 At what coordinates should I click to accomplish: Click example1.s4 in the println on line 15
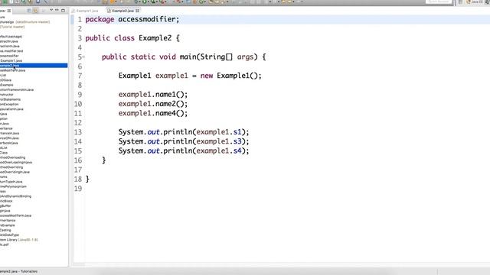pos(219,151)
